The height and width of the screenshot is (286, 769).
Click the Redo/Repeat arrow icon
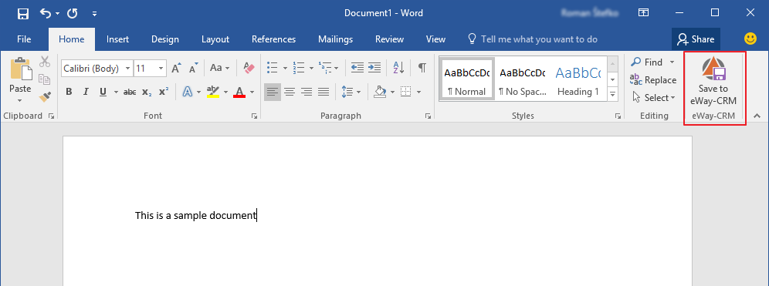tap(73, 13)
